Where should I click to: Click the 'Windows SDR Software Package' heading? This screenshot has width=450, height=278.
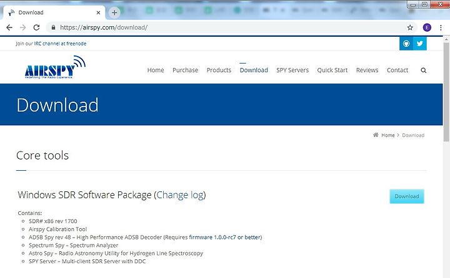coord(84,195)
